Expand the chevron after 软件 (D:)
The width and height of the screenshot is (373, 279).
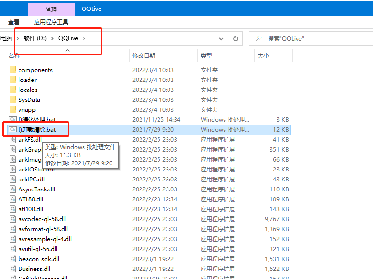tap(52, 39)
